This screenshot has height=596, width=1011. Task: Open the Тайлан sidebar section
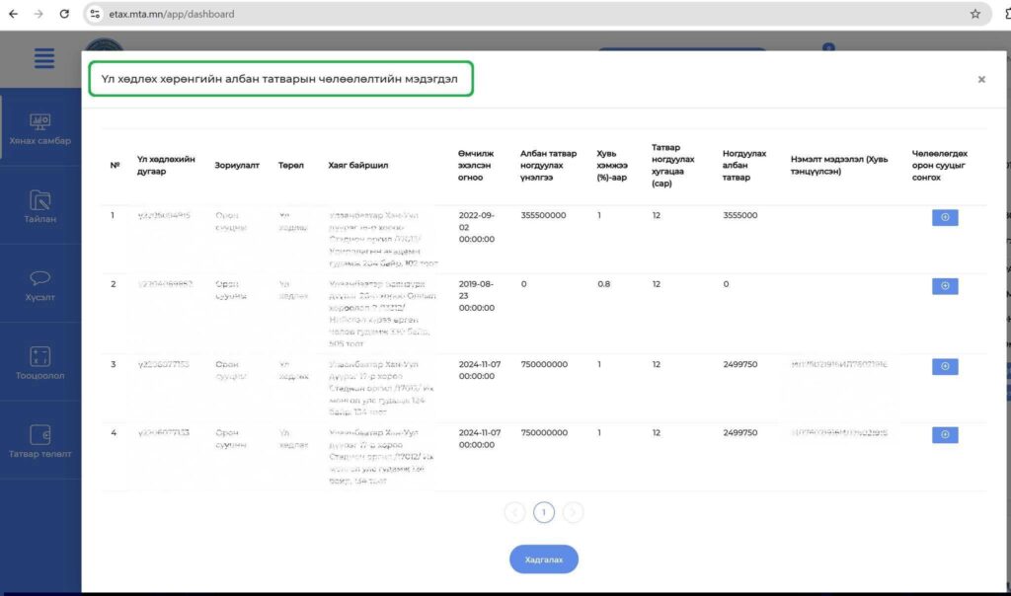point(40,207)
